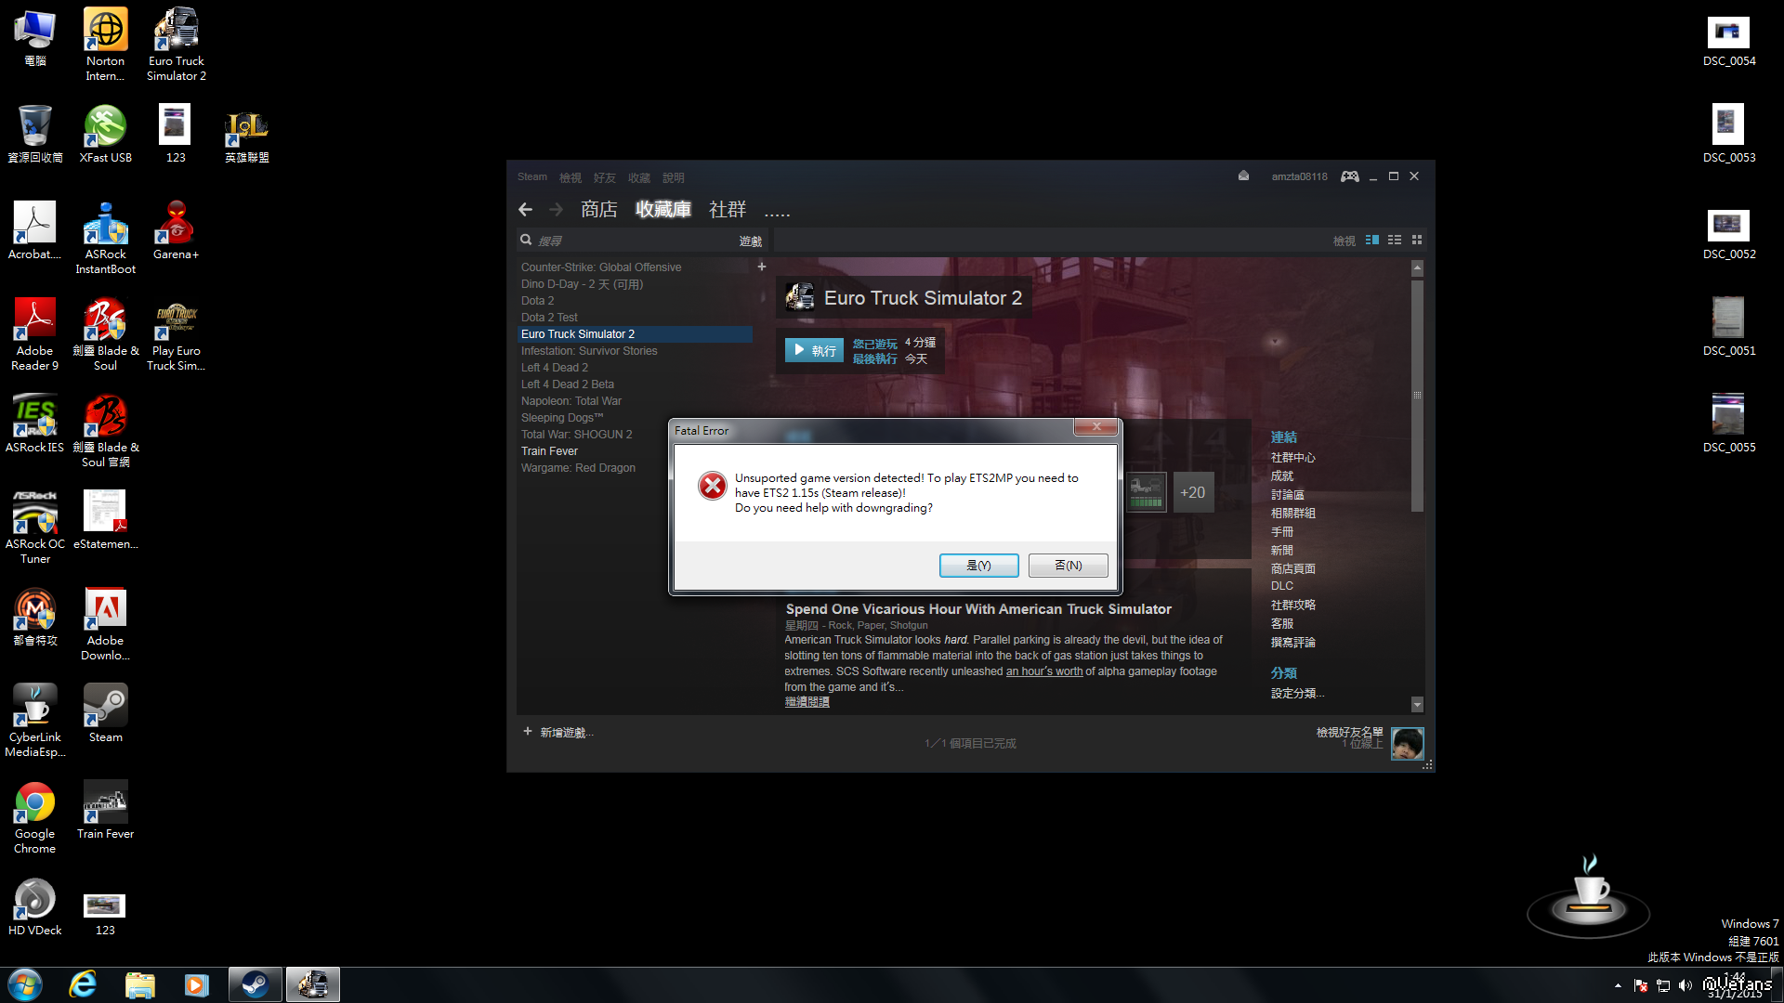Open the Steam menu
This screenshot has height=1003, width=1784.
pos(531,176)
